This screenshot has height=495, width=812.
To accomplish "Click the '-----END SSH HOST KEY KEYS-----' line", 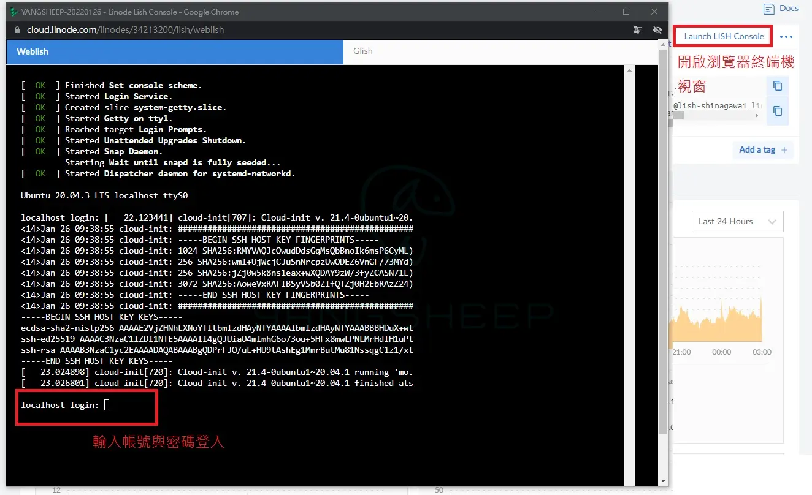I will click(97, 361).
